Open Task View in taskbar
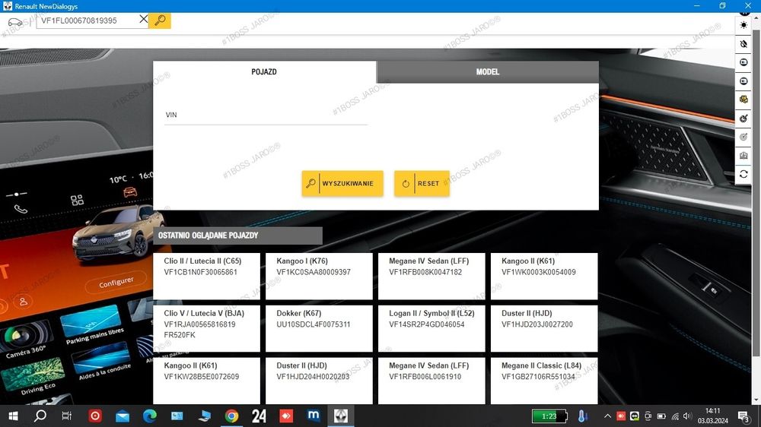Image resolution: width=761 pixels, height=427 pixels. click(x=67, y=416)
